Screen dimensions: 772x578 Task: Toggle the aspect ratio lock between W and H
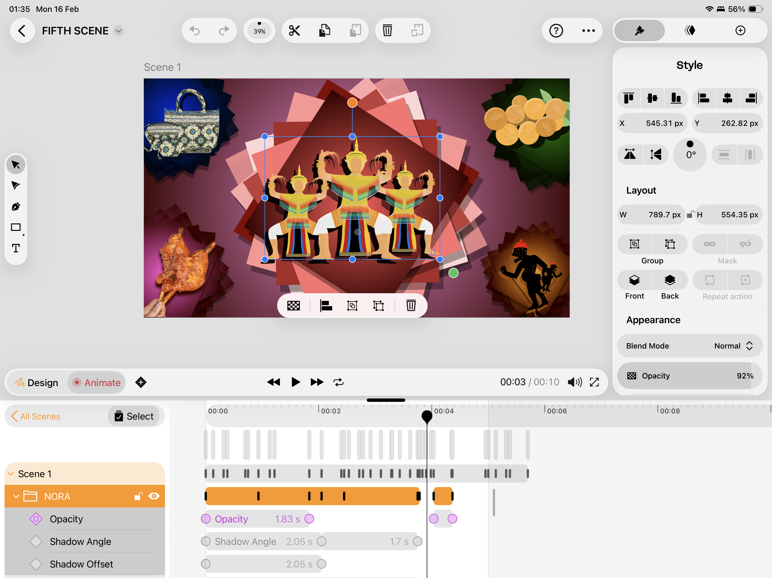point(690,214)
